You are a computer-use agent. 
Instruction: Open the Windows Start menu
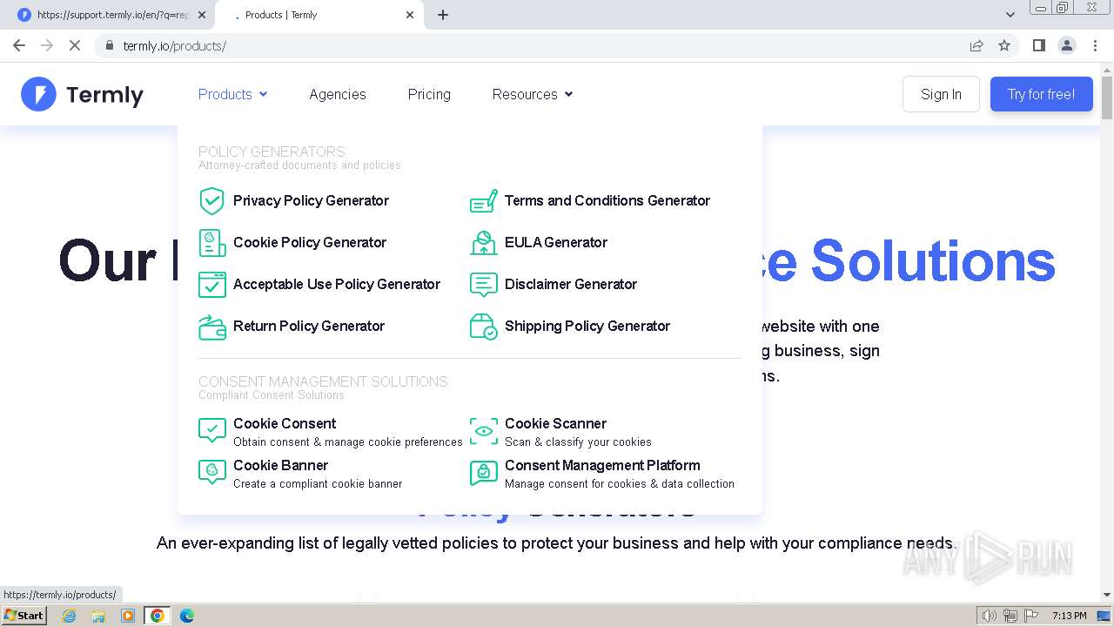click(x=24, y=616)
